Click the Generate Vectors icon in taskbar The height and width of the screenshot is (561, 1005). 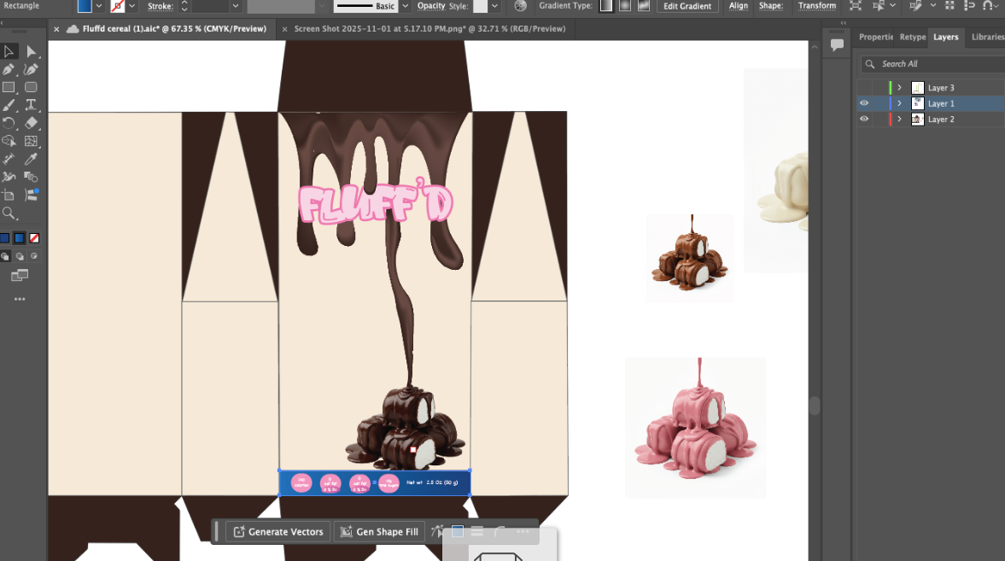pyautogui.click(x=239, y=532)
